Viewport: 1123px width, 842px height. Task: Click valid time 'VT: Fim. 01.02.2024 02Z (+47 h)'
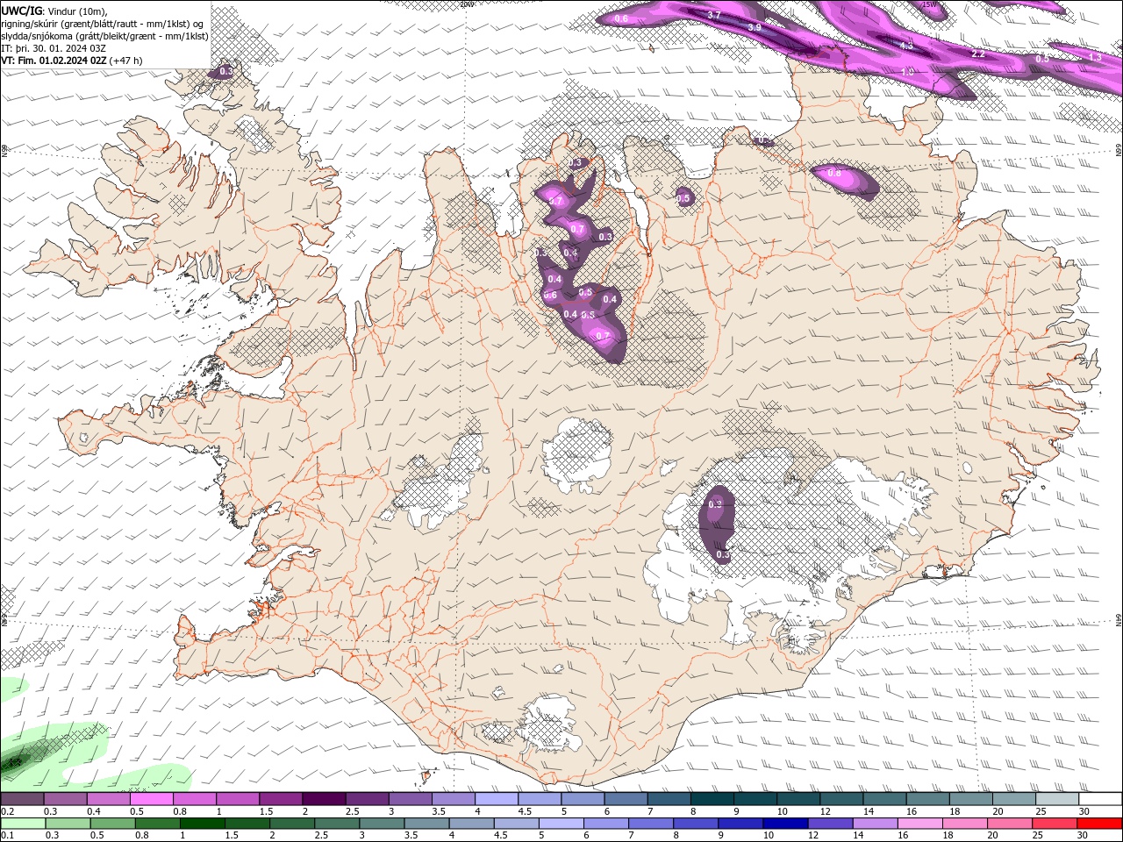coord(72,61)
